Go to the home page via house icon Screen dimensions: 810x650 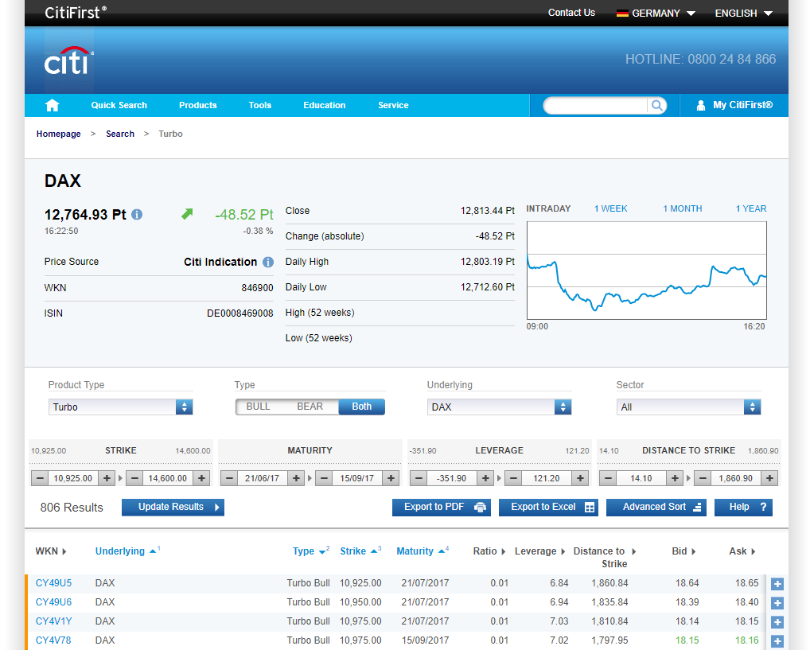[53, 105]
